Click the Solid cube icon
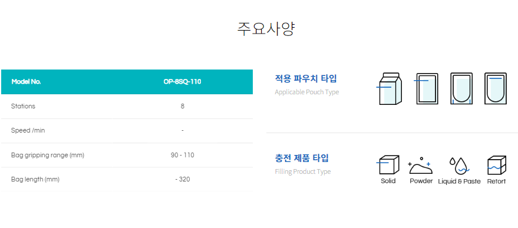 tap(388, 165)
